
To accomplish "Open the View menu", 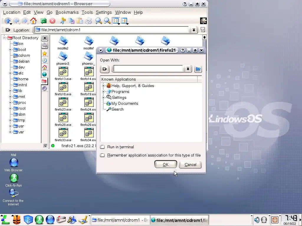I will pos(39,12).
